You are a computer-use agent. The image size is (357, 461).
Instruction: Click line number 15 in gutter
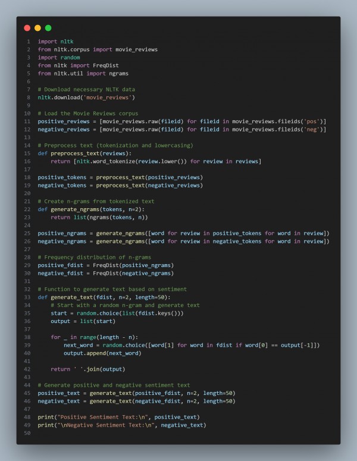27,153
